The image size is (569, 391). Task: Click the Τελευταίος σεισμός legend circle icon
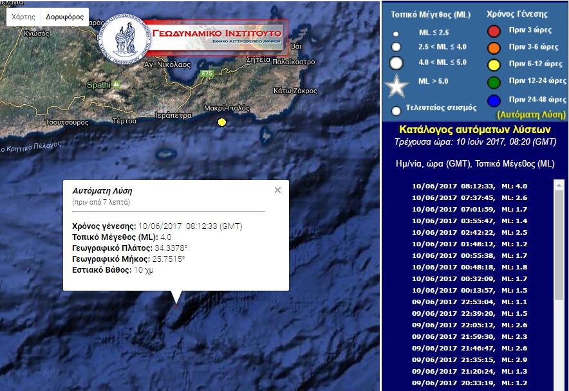coord(396,110)
